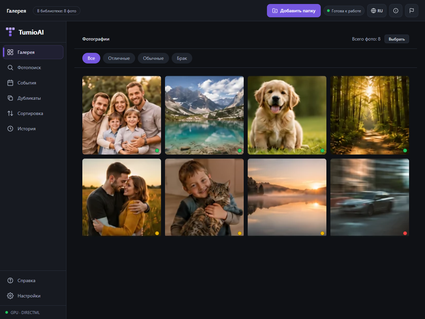Screen dimensions: 425x319
Task: Click the green status dot on family photo
Action: [157, 151]
